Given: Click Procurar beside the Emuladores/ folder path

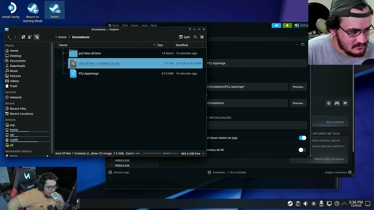Looking at the screenshot, I should click(x=298, y=103).
